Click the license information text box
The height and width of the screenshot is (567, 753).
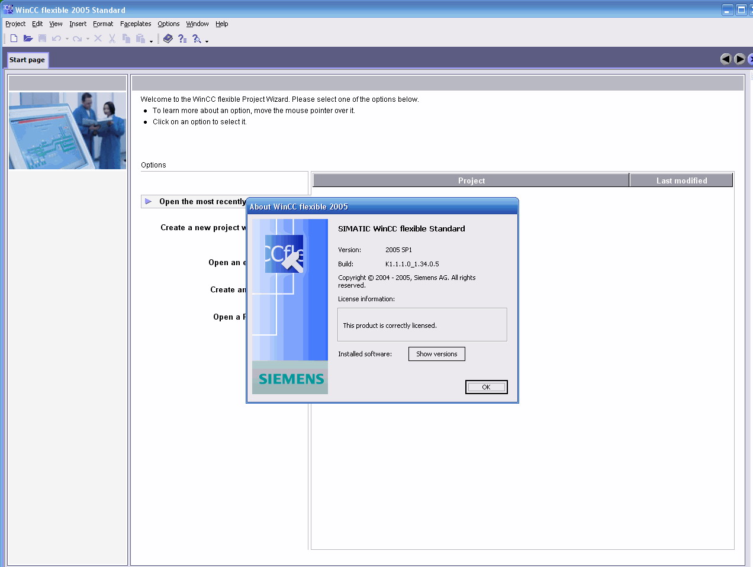pyautogui.click(x=422, y=325)
